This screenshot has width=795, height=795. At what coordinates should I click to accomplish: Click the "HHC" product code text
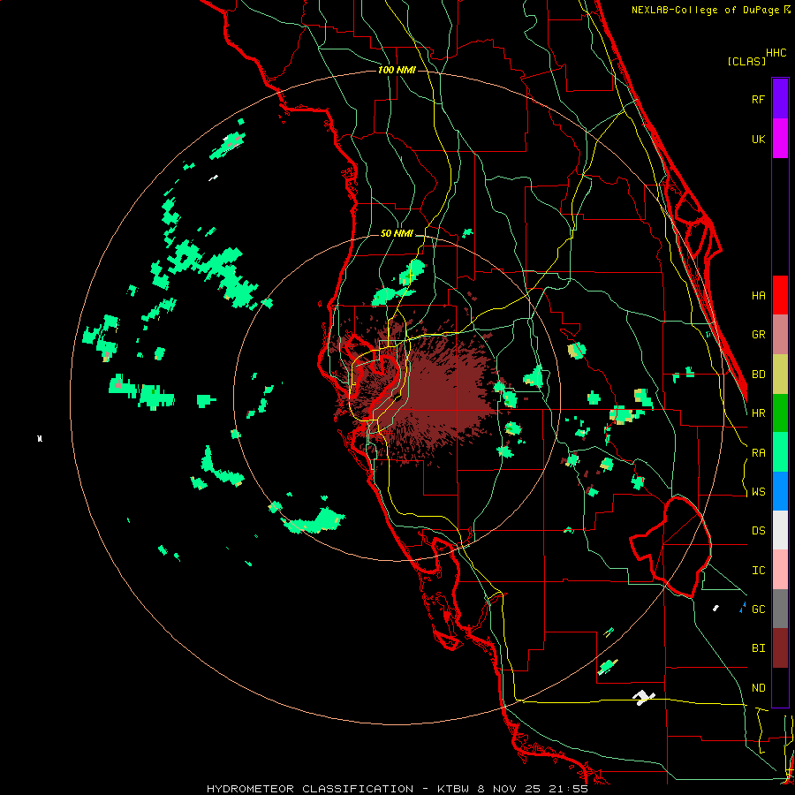click(776, 53)
